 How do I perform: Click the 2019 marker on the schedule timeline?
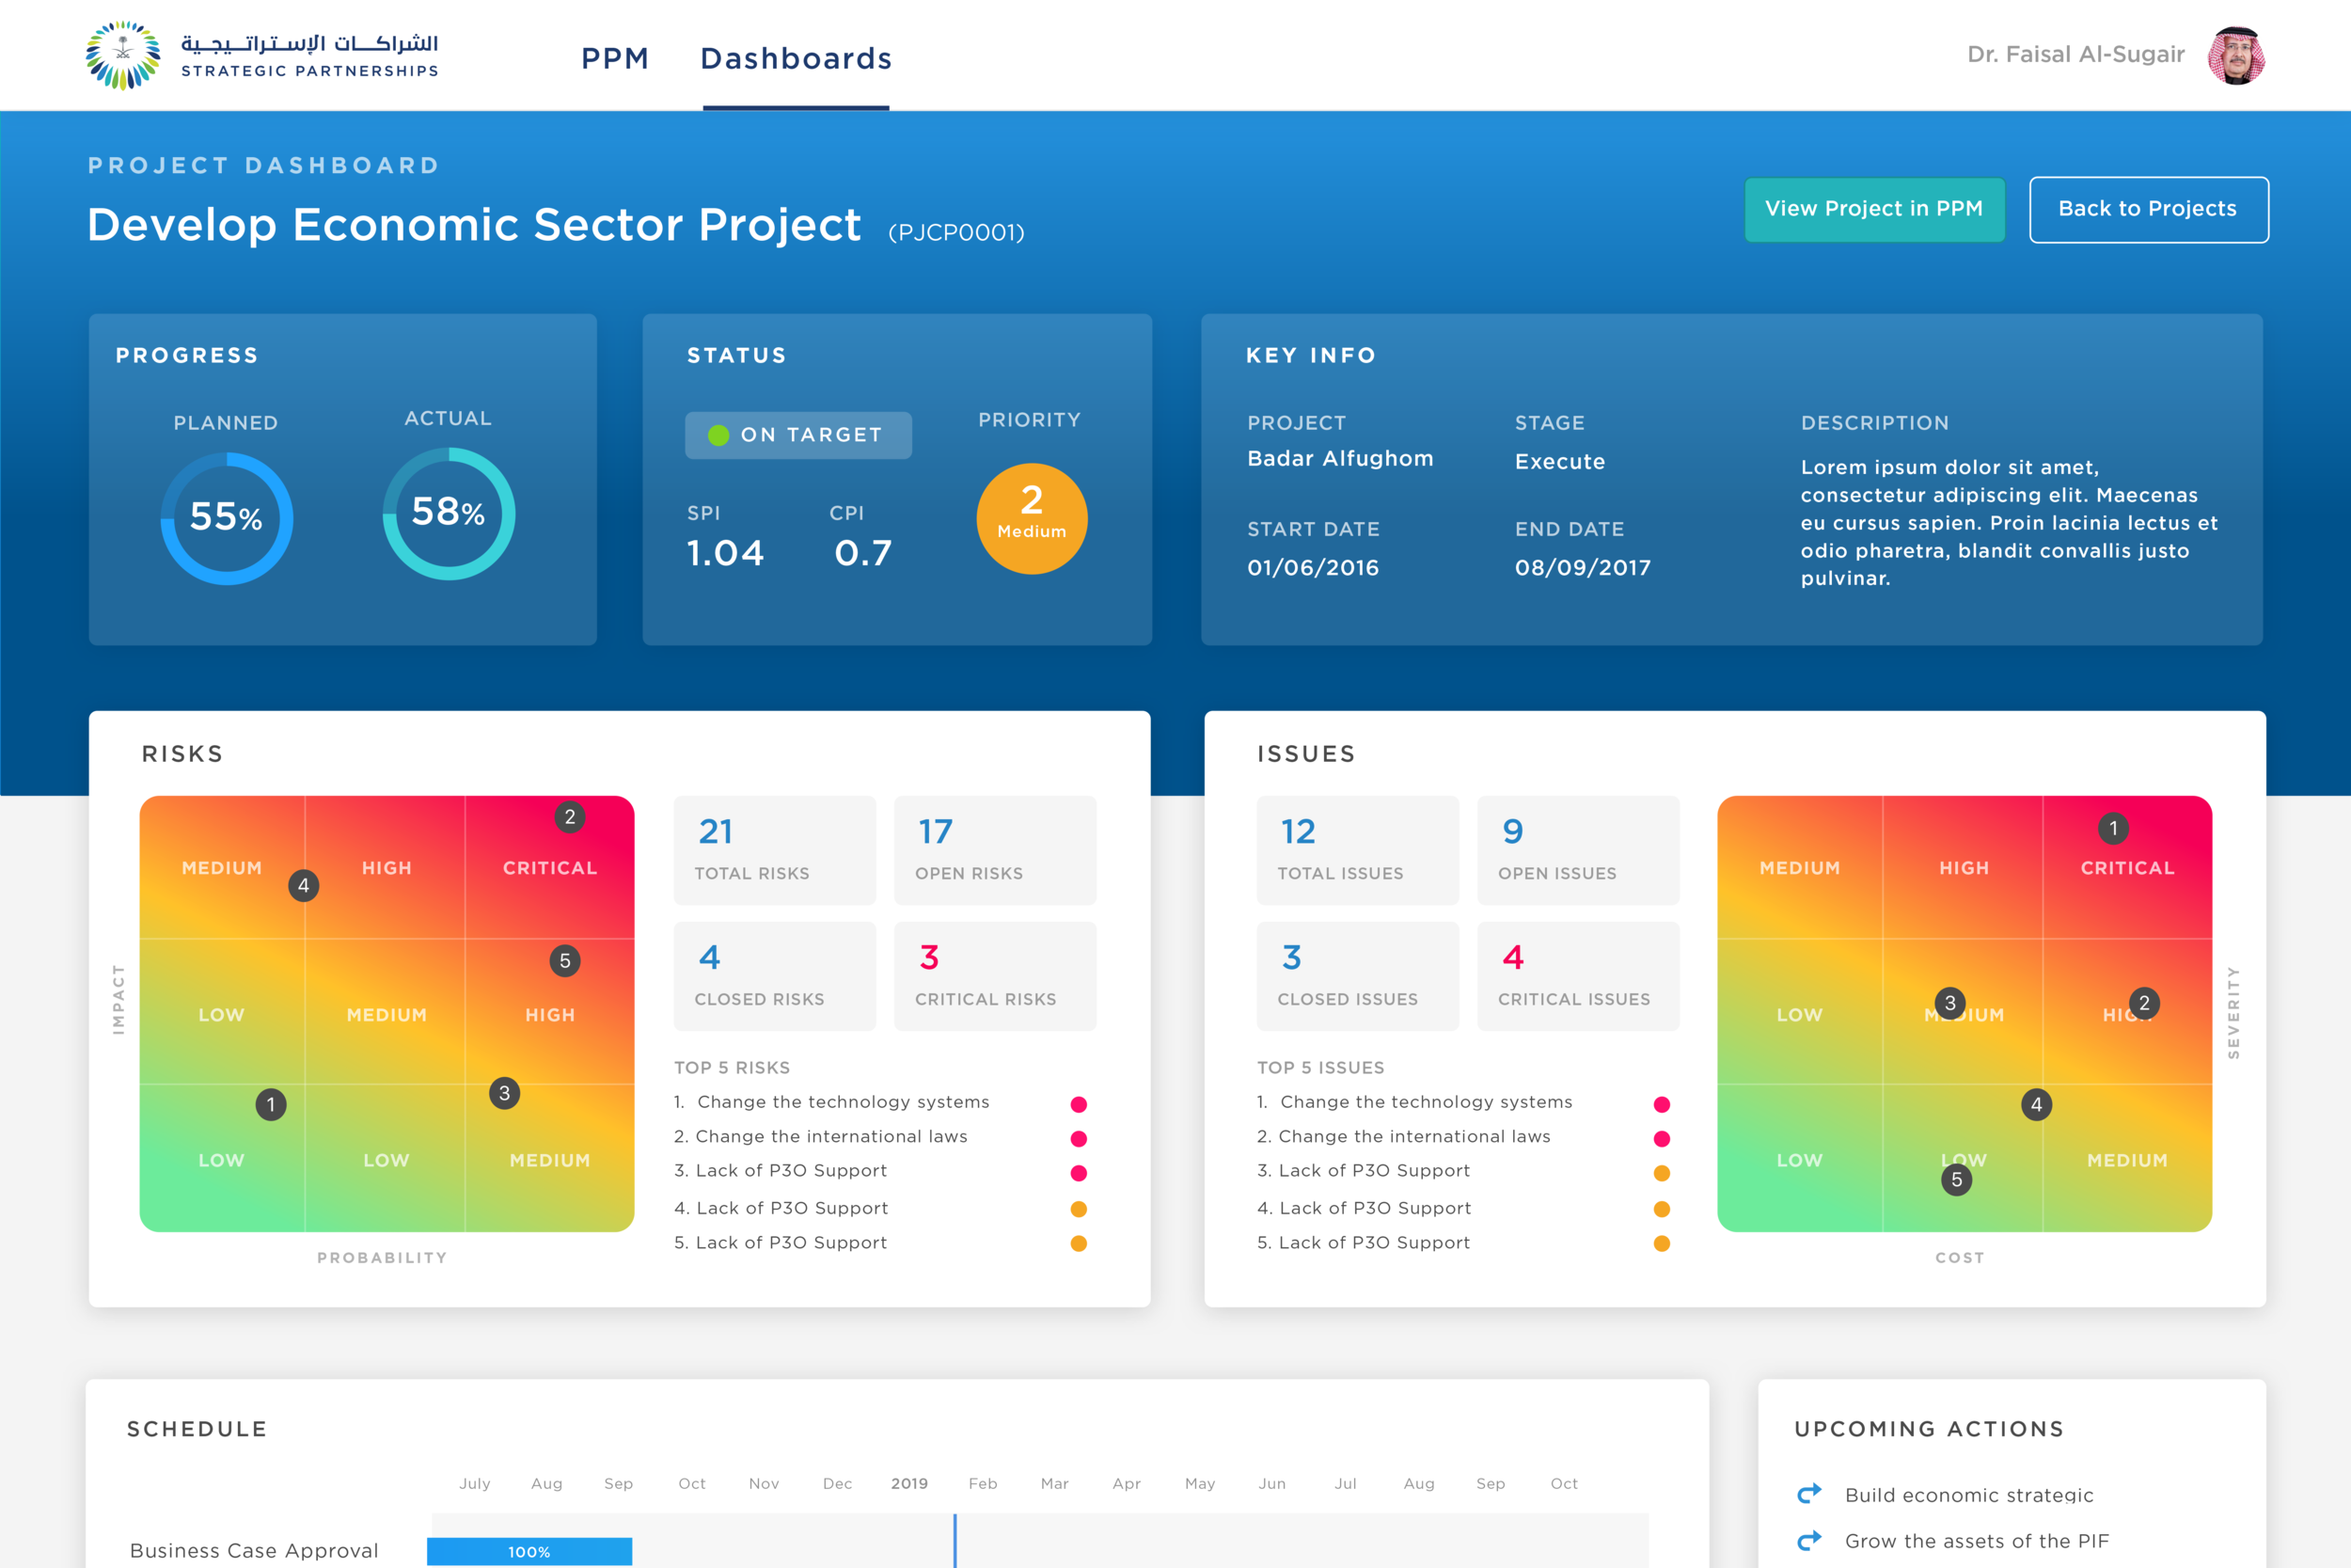tap(908, 1484)
